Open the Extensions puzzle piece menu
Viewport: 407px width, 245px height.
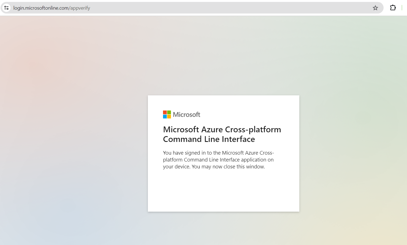click(393, 8)
